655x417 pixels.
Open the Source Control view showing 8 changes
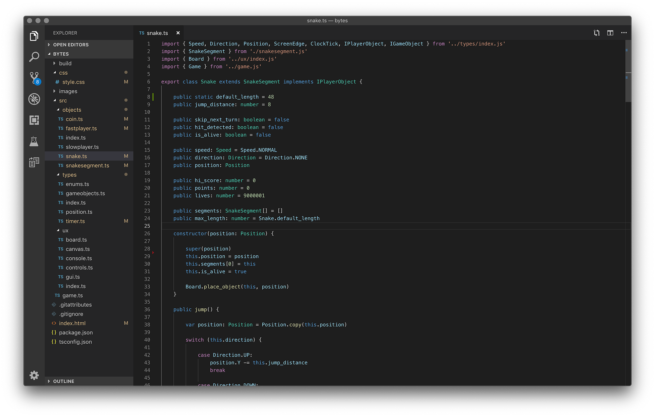pyautogui.click(x=34, y=78)
